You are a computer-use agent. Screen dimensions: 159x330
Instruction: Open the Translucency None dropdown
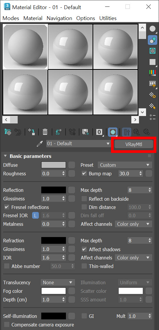[58, 282]
